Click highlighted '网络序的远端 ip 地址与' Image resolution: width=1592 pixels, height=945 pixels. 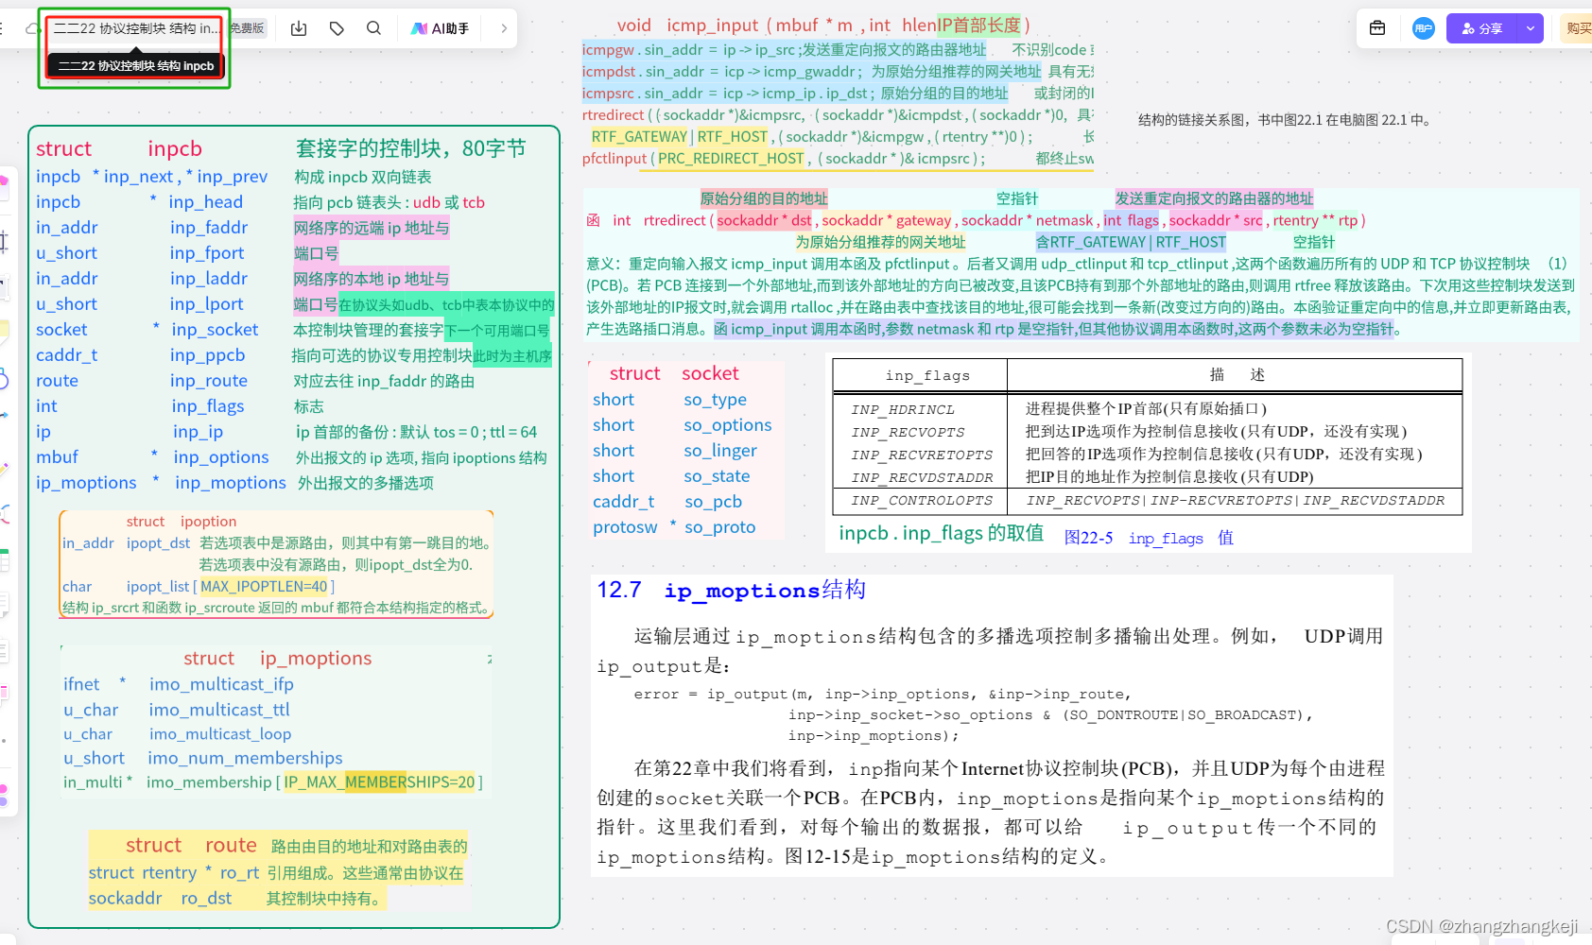pos(372,228)
